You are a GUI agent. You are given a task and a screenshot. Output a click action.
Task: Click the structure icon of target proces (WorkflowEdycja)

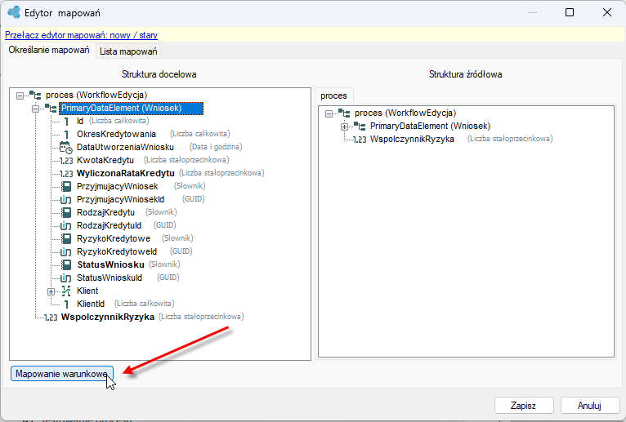(x=35, y=96)
